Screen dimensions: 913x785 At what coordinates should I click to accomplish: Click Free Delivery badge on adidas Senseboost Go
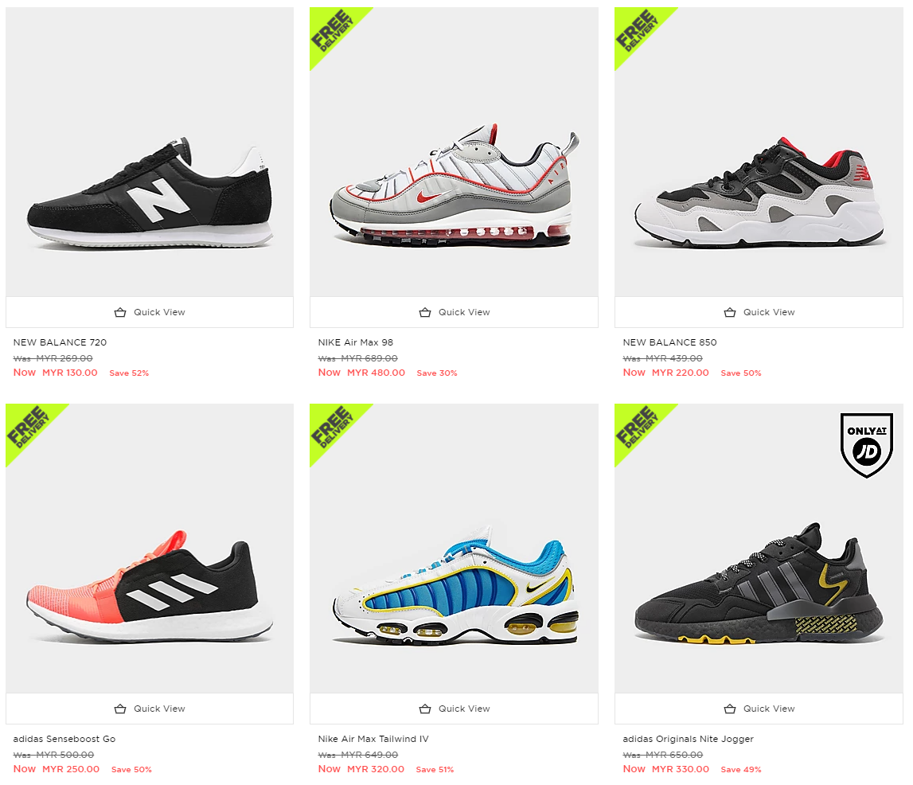pyautogui.click(x=29, y=427)
